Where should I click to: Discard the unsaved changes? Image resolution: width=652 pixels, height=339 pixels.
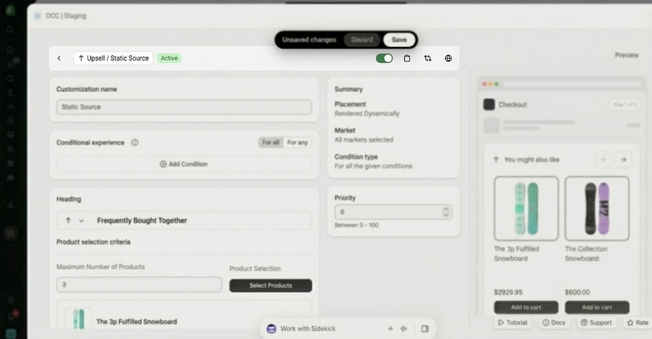[x=362, y=40]
